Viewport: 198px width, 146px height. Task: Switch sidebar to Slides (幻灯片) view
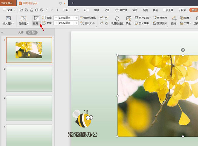click(x=32, y=32)
